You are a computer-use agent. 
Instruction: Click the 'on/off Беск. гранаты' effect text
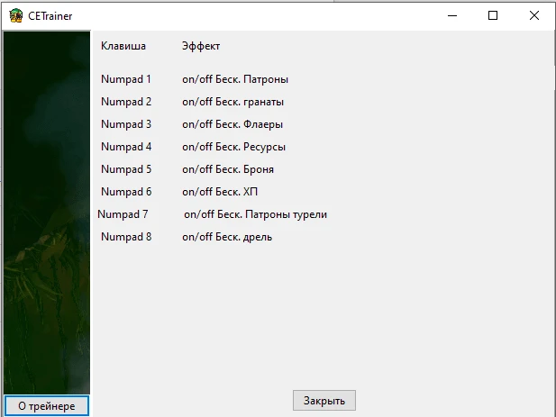[233, 102]
